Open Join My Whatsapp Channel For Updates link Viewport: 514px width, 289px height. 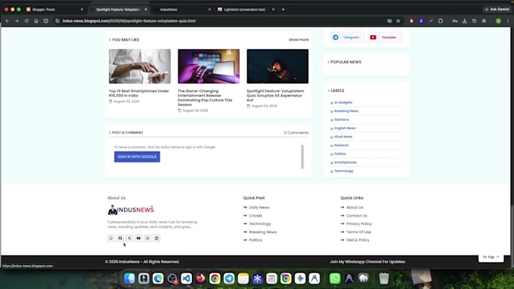(x=367, y=262)
